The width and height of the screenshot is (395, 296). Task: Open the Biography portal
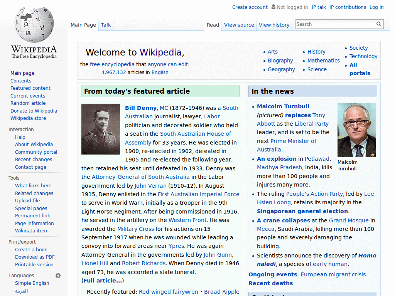pos(280,61)
